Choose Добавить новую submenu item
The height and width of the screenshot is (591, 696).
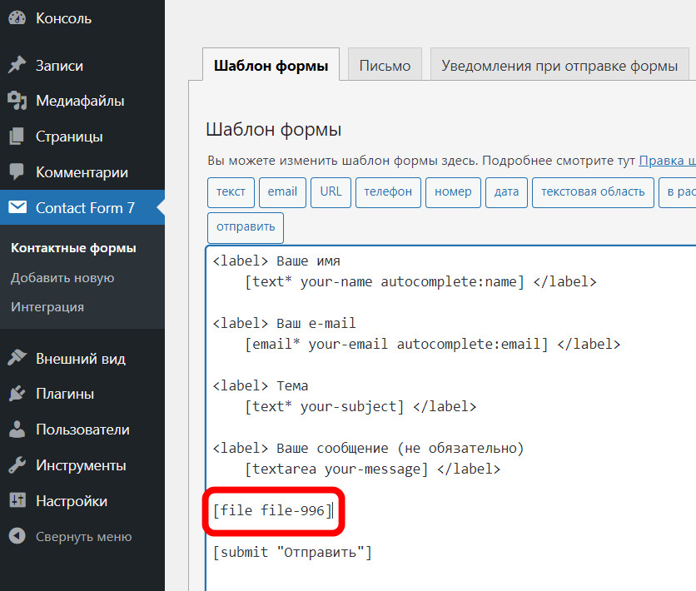pyautogui.click(x=62, y=278)
